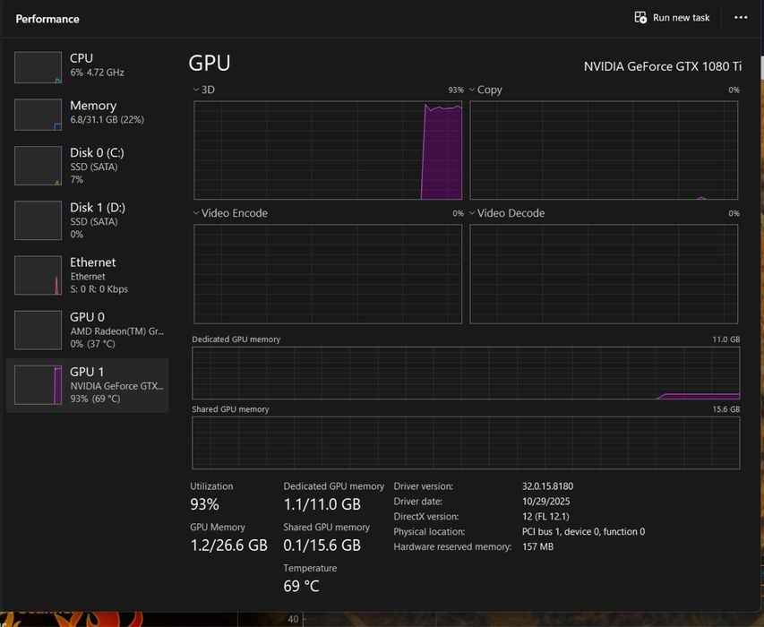Click driver date 10/29/2025
The height and width of the screenshot is (627, 764).
545,502
